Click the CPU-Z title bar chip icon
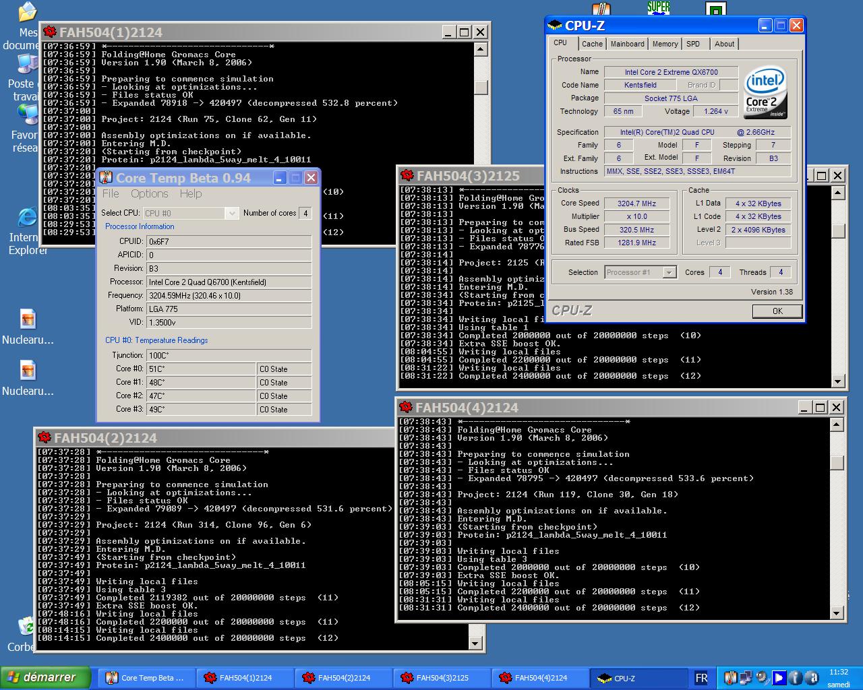This screenshot has width=863, height=690. pyautogui.click(x=555, y=26)
